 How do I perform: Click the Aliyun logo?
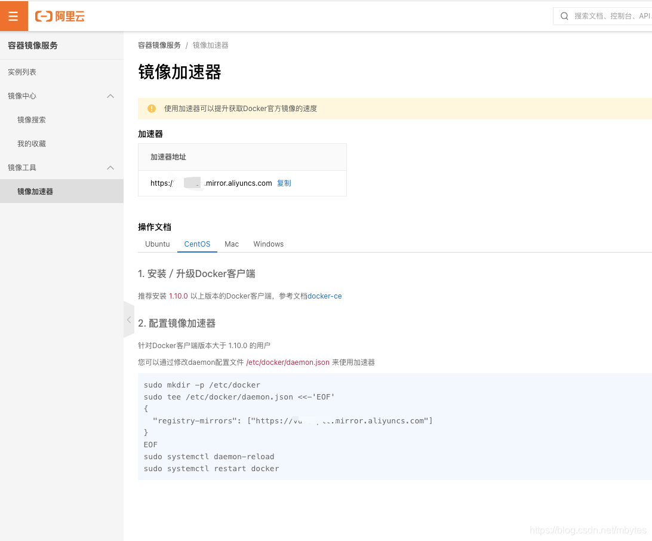coord(60,16)
